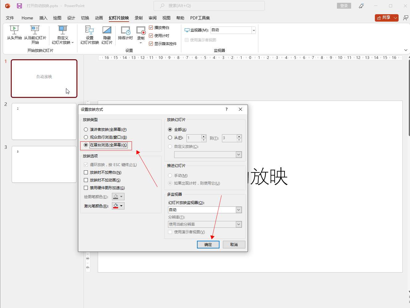Click the search box in title bar
Image resolution: width=410 pixels, height=308 pixels.
tap(209, 6)
